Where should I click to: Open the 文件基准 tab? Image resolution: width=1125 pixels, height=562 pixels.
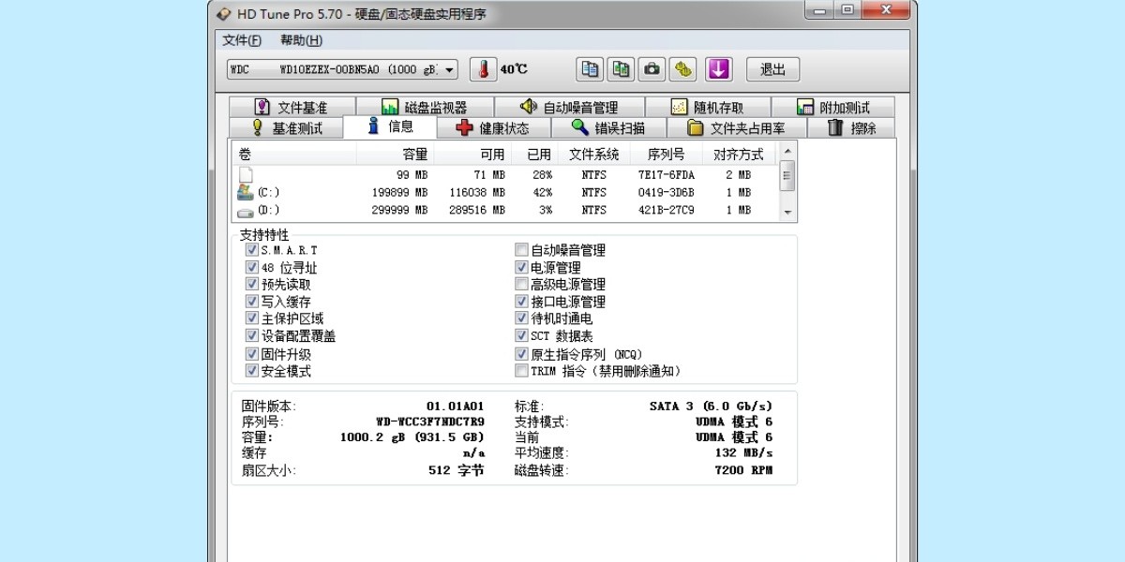[291, 107]
